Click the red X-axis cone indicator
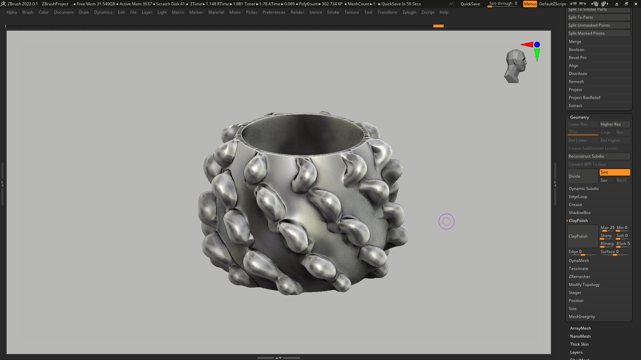 tap(527, 44)
